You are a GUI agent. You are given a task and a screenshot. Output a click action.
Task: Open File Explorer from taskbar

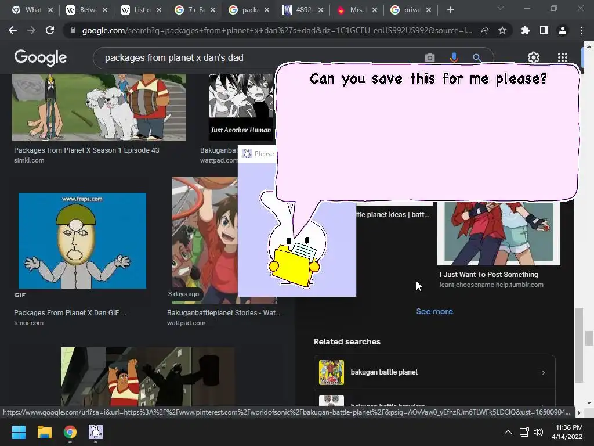[44, 432]
